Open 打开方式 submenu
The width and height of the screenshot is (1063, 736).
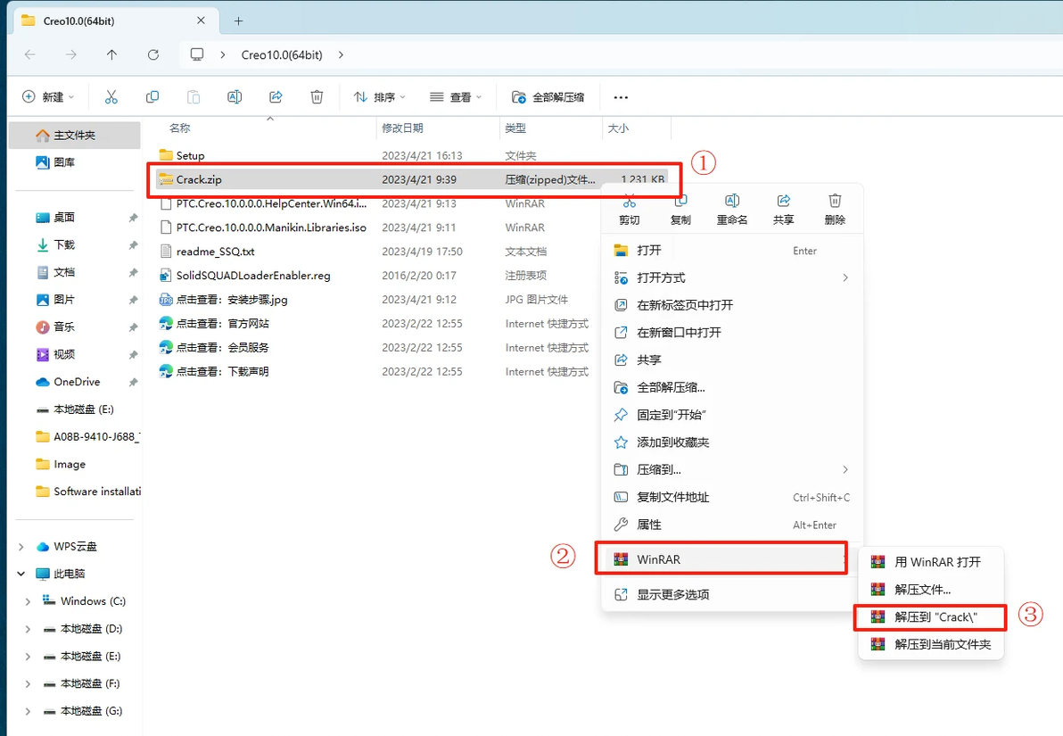(732, 277)
